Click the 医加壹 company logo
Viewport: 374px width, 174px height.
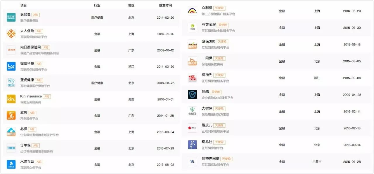11,17
